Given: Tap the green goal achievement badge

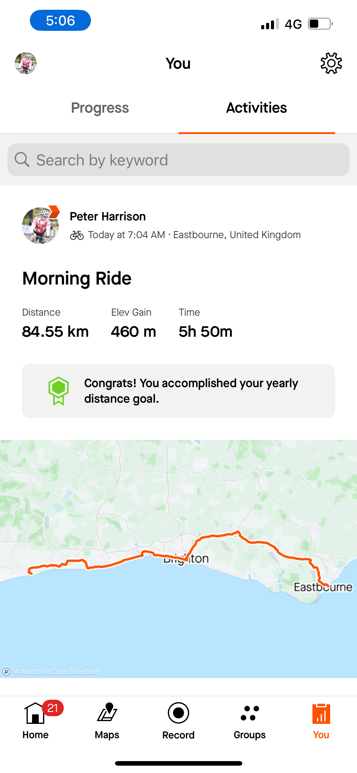Looking at the screenshot, I should [x=59, y=391].
